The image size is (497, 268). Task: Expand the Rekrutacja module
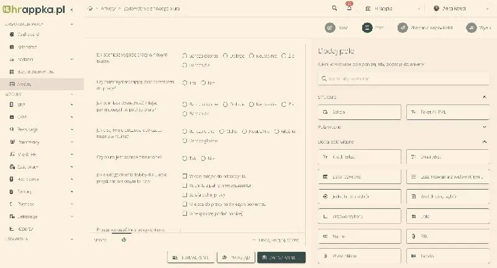[x=72, y=129]
